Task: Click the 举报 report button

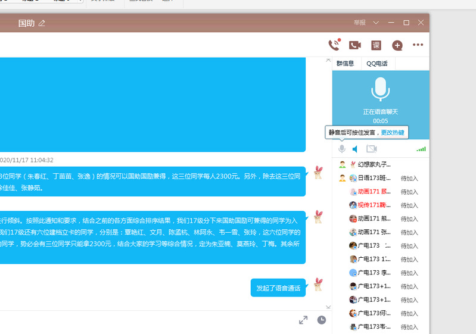Action: click(x=359, y=23)
